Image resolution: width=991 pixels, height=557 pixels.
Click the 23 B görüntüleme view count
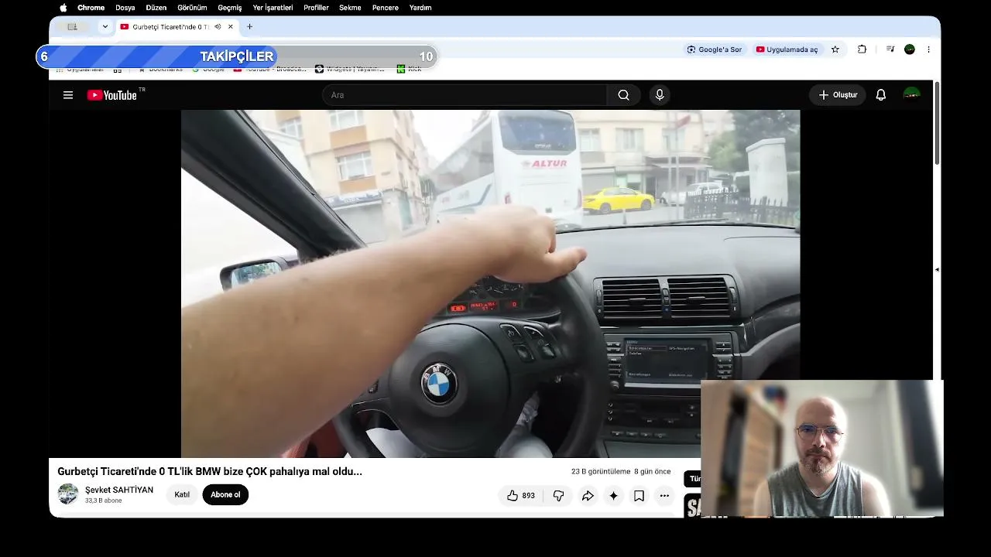tap(601, 471)
